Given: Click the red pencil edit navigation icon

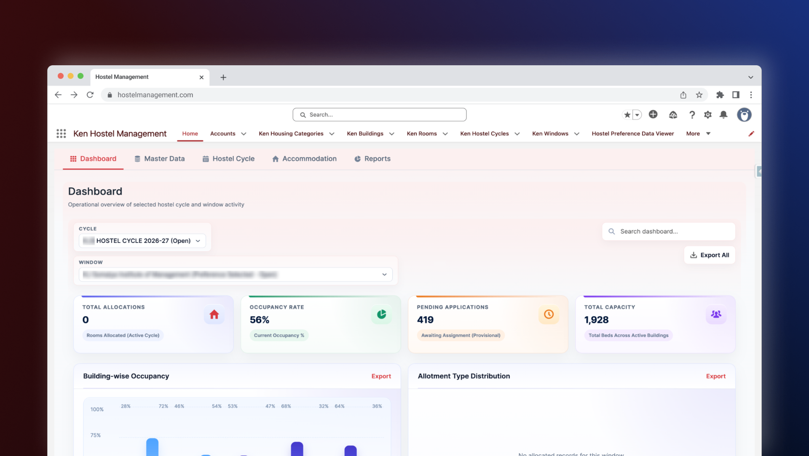Looking at the screenshot, I should click(x=751, y=133).
